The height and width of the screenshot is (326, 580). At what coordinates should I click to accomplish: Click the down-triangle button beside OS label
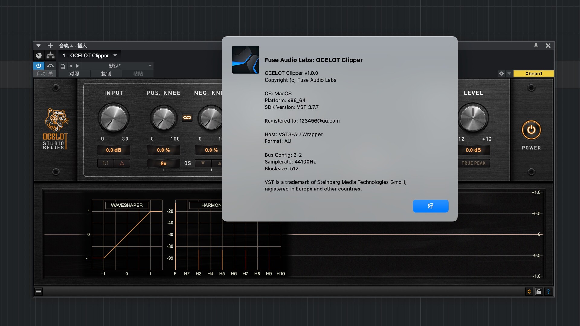[x=203, y=163]
